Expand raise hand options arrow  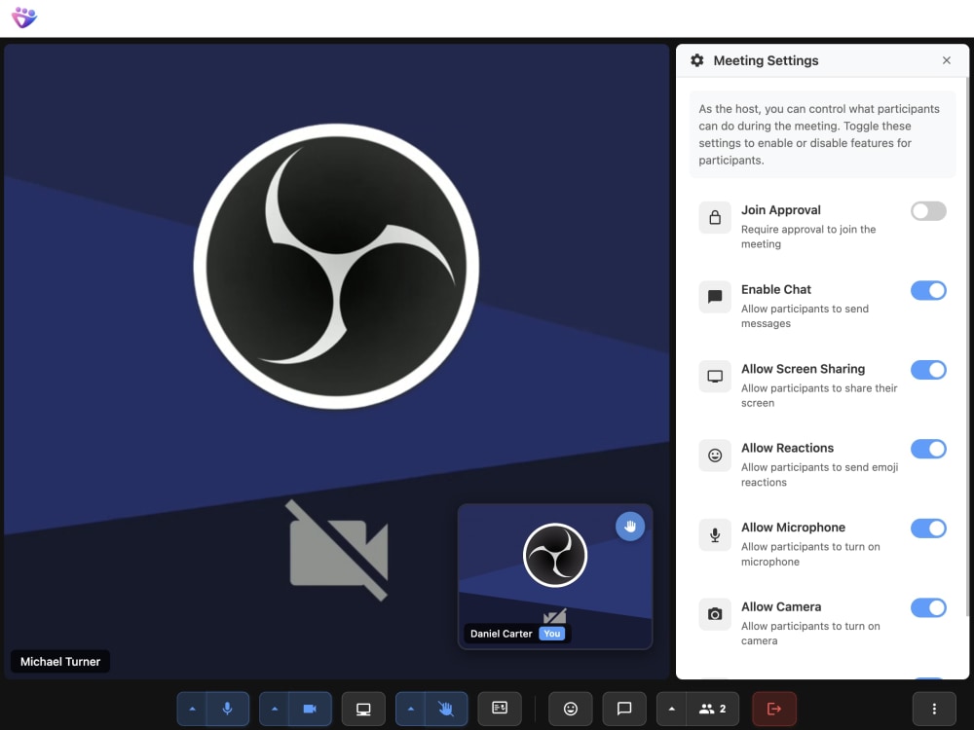[x=411, y=709]
